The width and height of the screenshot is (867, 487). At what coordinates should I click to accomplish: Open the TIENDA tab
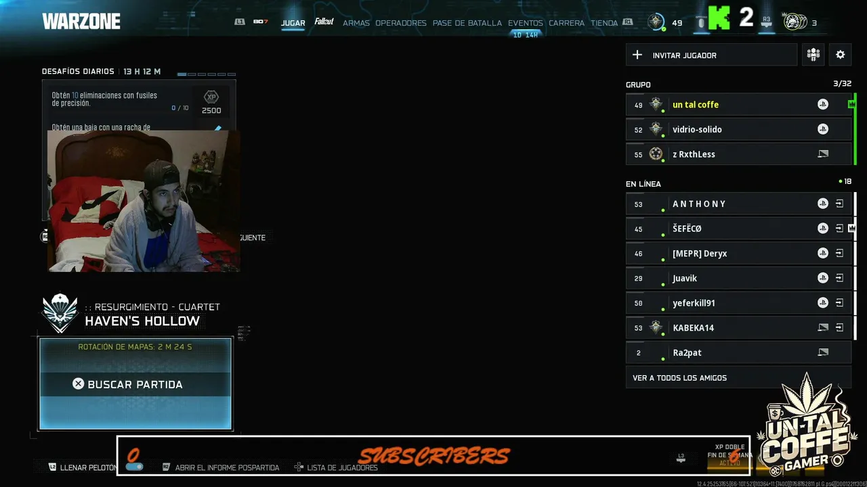(x=604, y=23)
